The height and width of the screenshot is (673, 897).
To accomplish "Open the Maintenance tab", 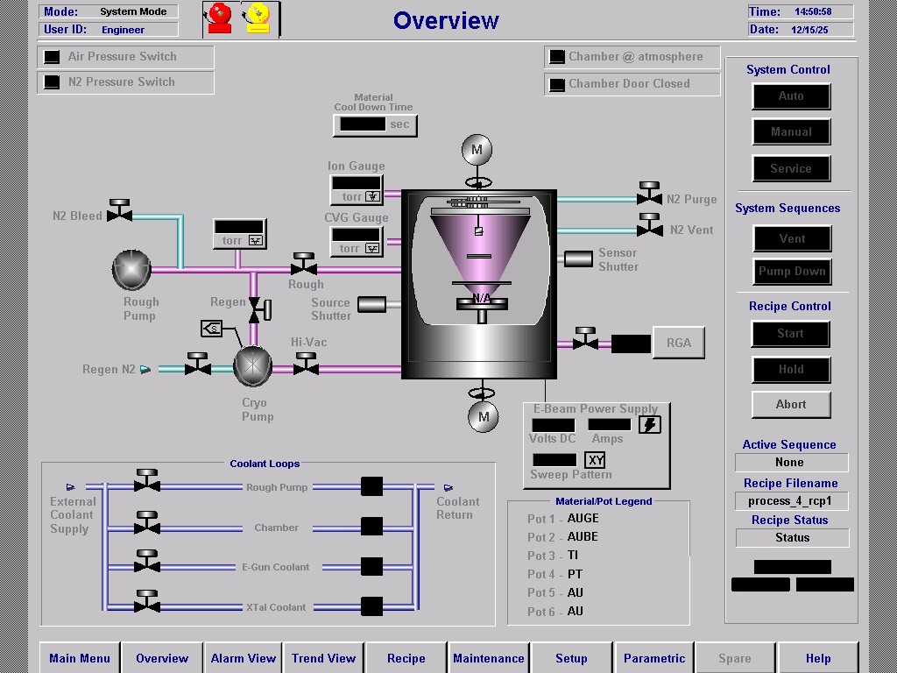I will click(x=488, y=658).
